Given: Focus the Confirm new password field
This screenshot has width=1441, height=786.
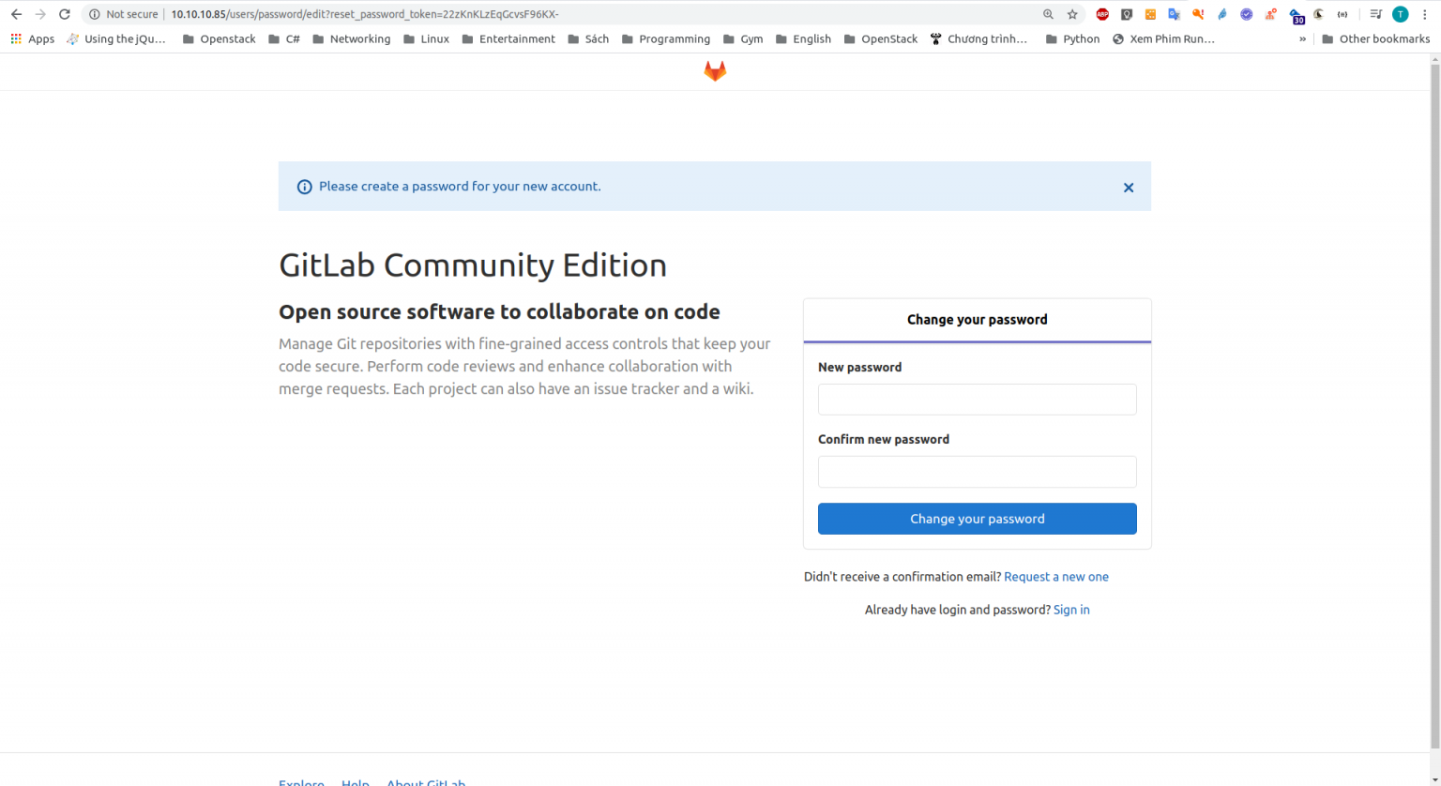Looking at the screenshot, I should click(977, 472).
